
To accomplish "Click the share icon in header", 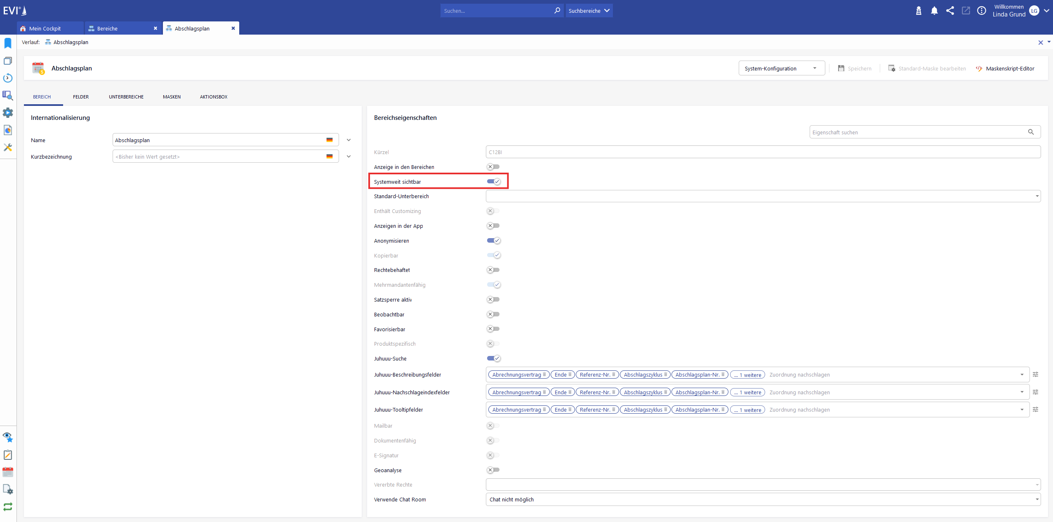I will 950,11.
